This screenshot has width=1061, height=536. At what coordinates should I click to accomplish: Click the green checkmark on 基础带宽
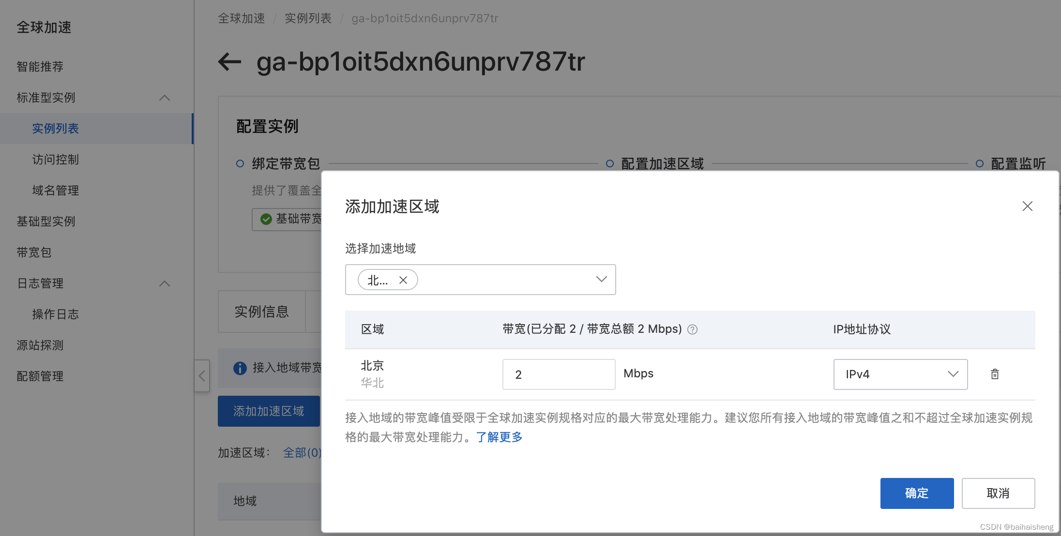[x=267, y=219]
